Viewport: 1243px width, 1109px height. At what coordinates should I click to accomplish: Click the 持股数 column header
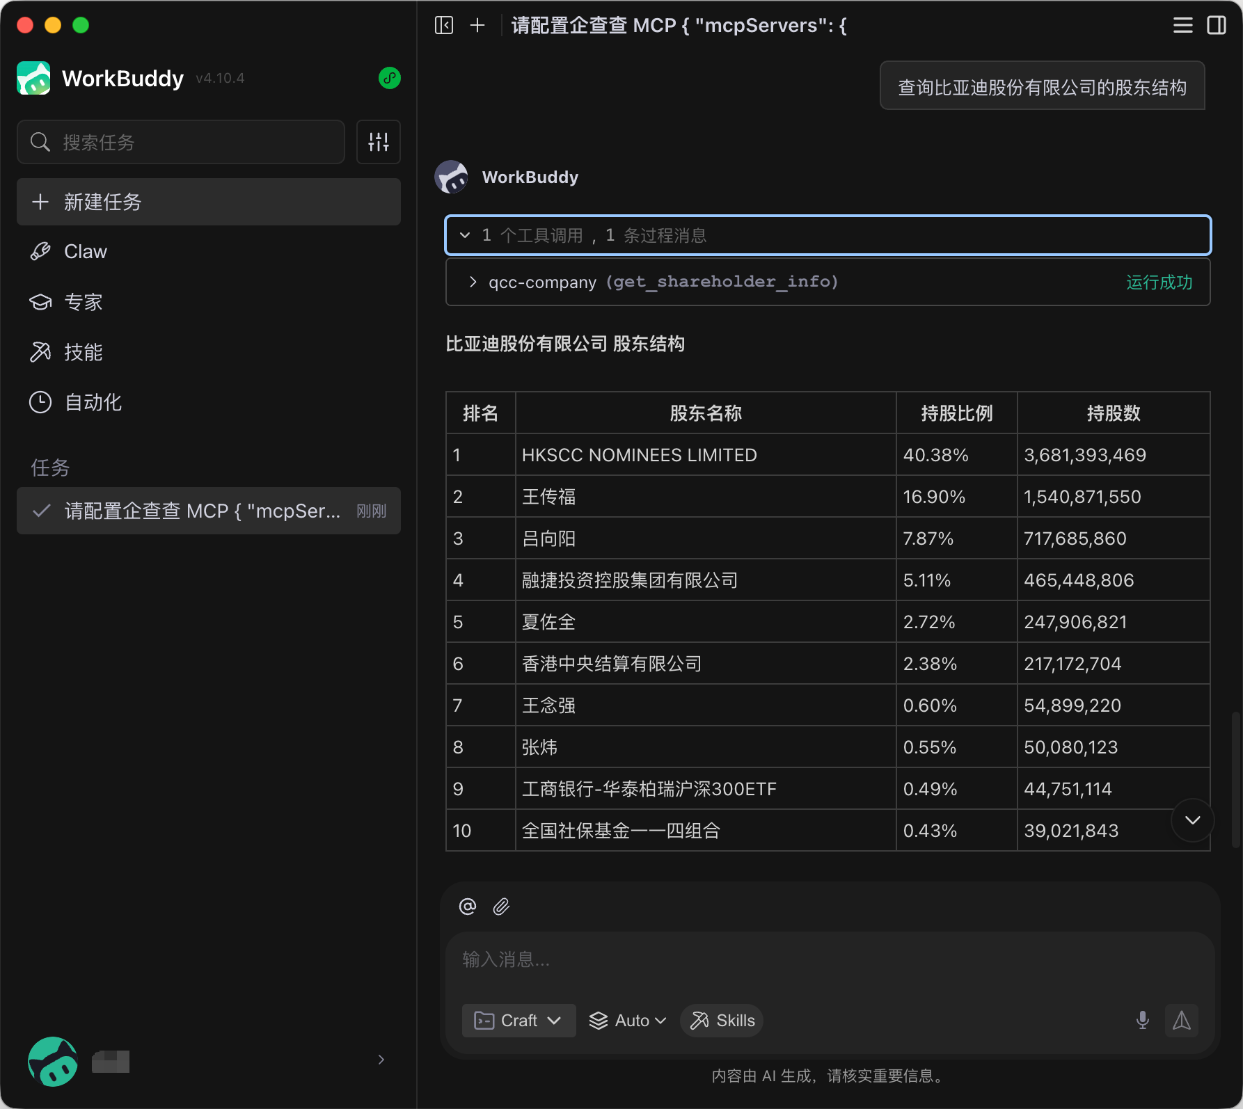(x=1114, y=413)
